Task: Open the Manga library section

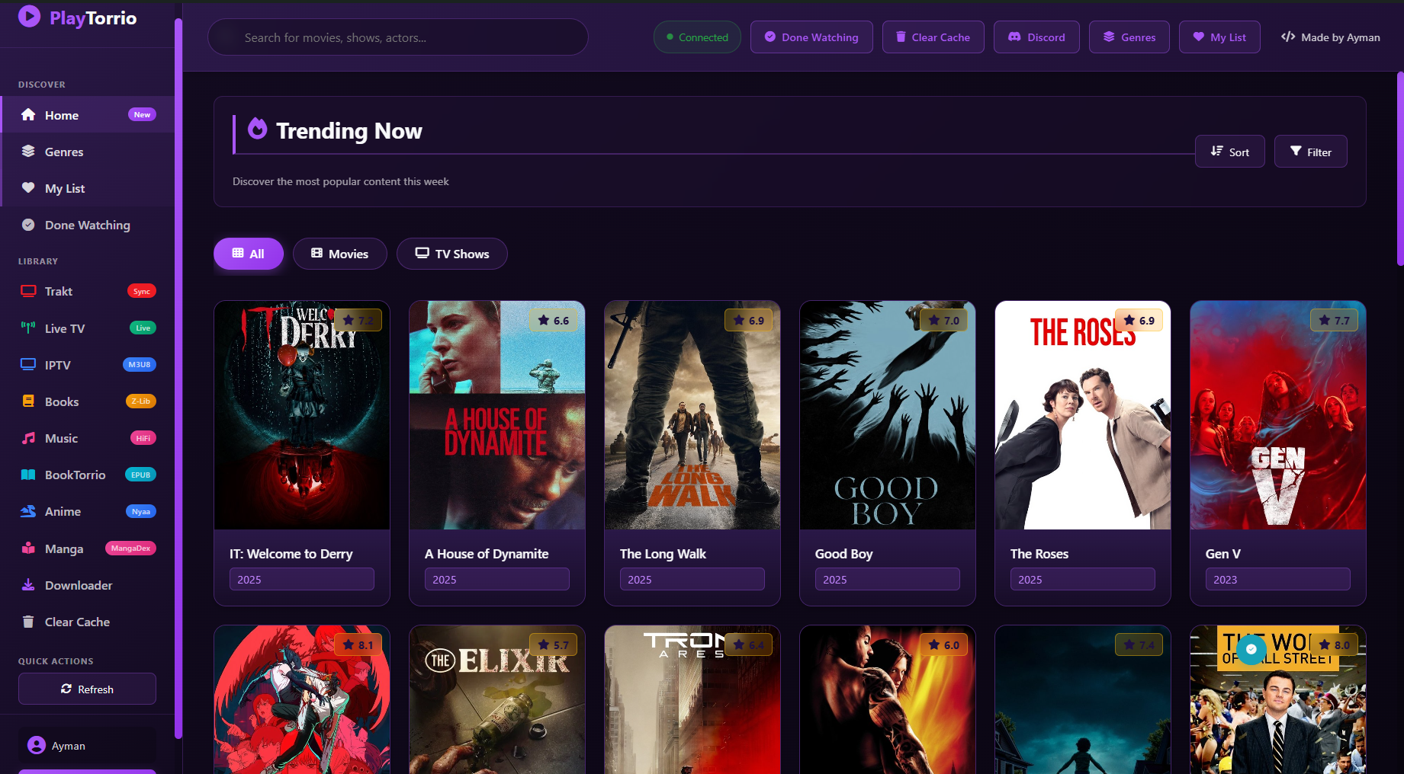Action: 64,549
